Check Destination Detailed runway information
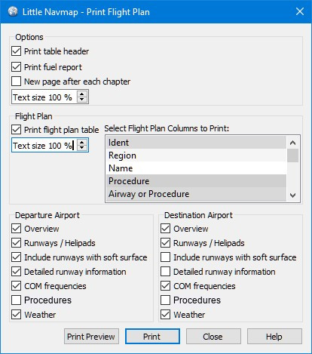 [165, 272]
